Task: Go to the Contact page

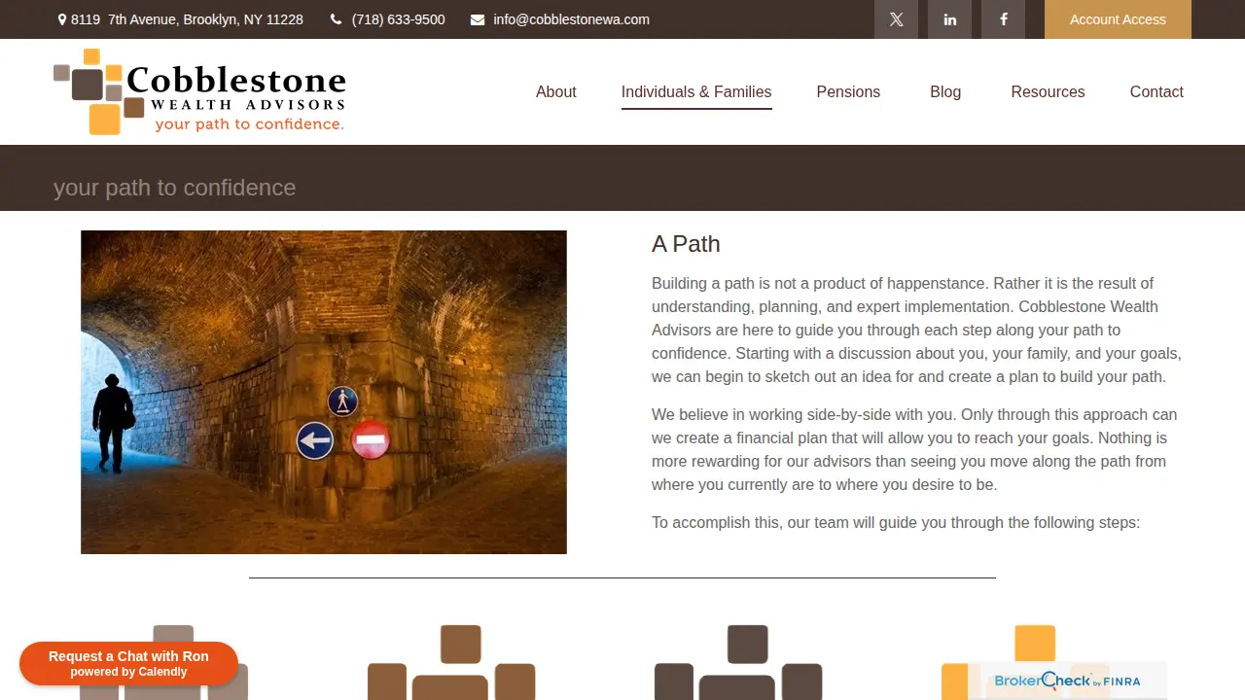Action: 1156,91
